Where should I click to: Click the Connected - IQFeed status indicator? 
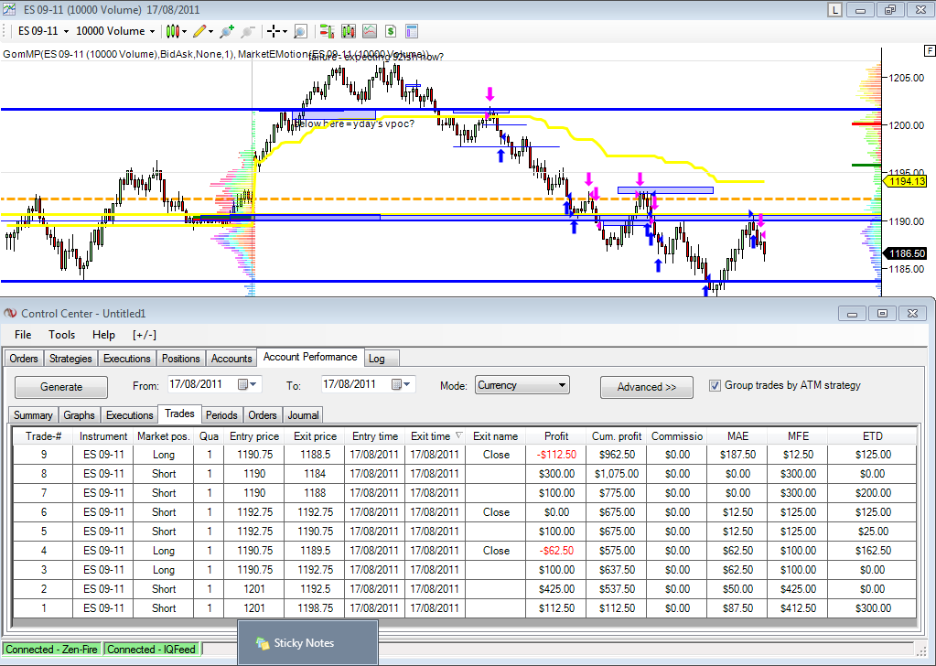[x=152, y=650]
